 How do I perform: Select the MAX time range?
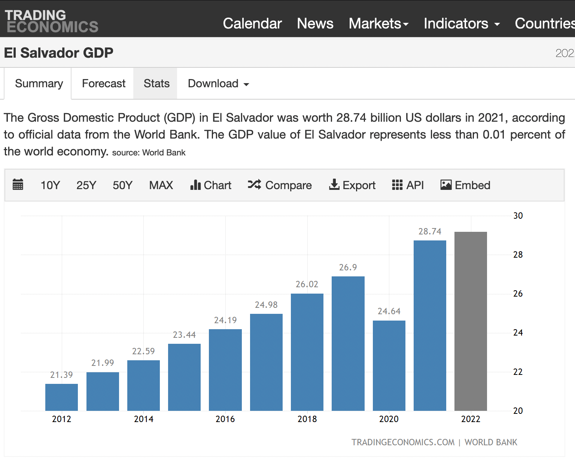161,185
